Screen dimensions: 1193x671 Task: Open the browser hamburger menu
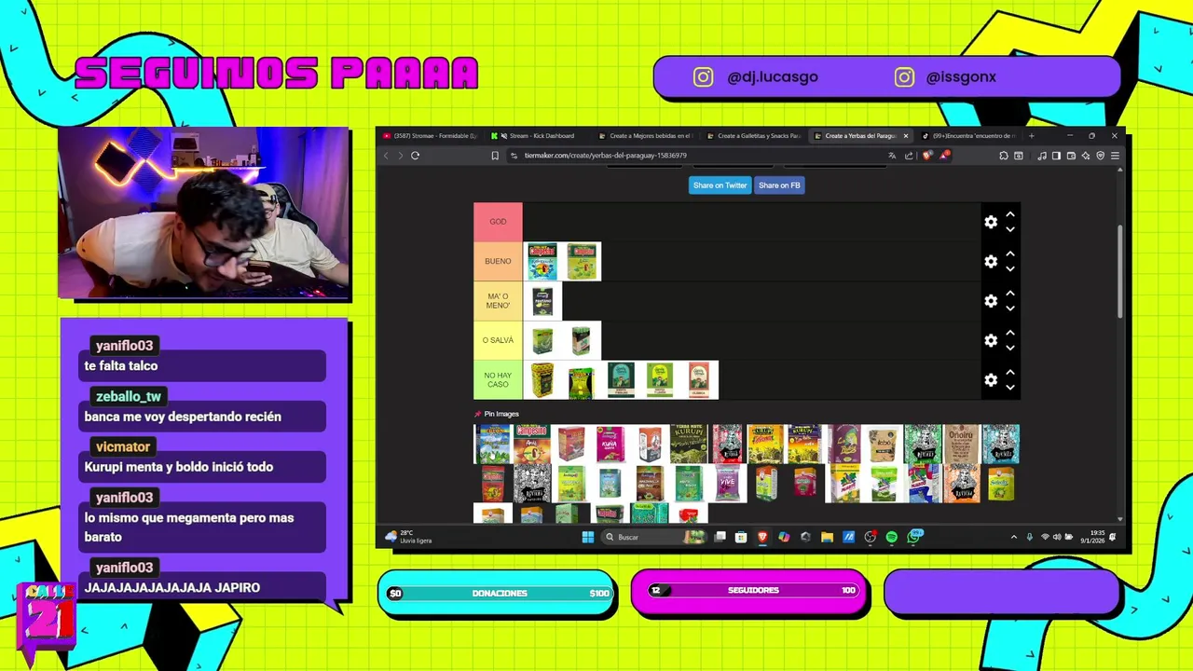1115,156
